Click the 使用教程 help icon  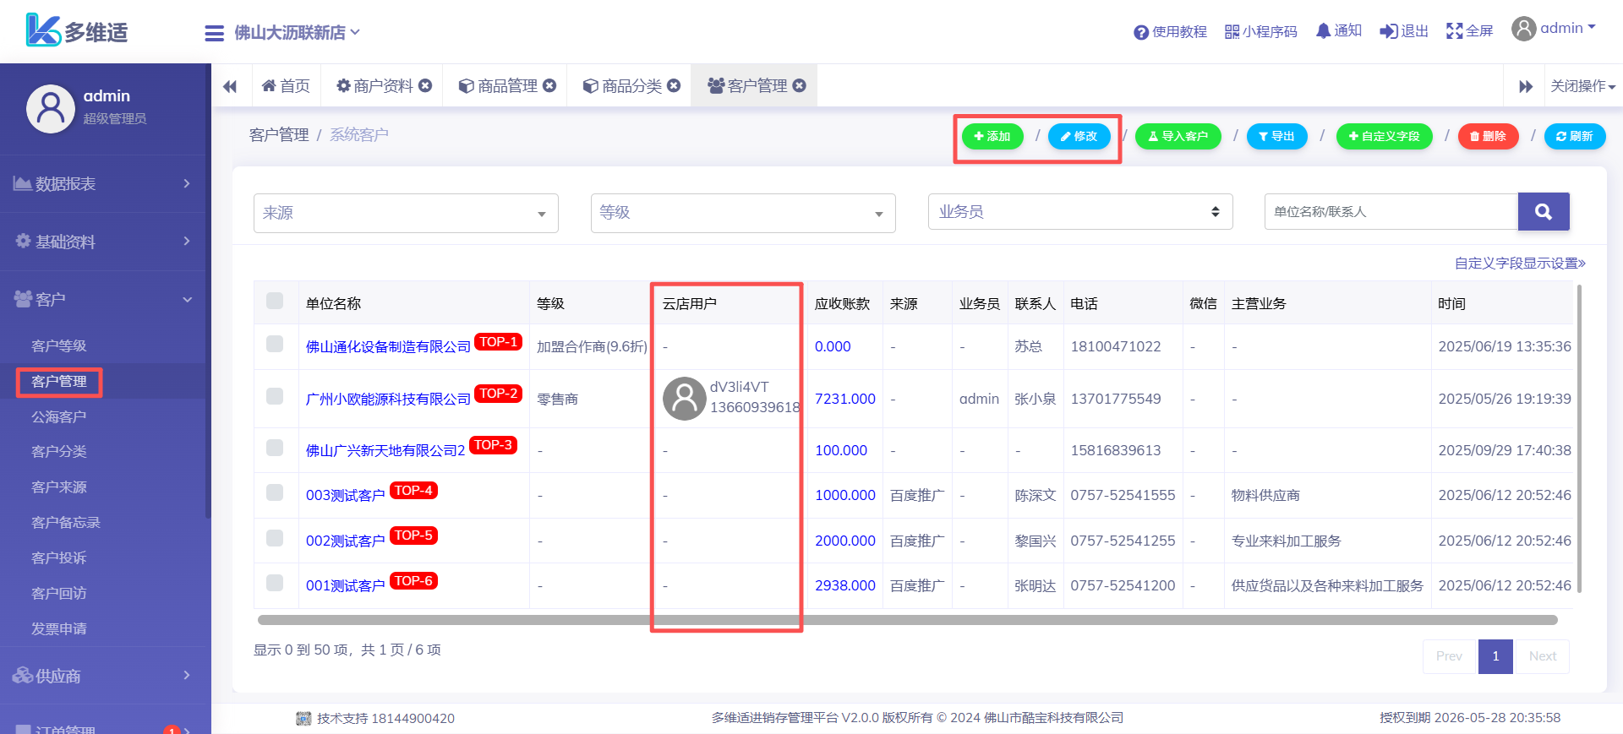pyautogui.click(x=1140, y=32)
